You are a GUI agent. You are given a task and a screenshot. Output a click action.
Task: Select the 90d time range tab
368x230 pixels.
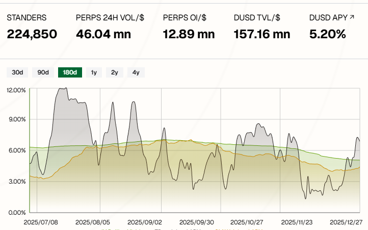pyautogui.click(x=43, y=72)
